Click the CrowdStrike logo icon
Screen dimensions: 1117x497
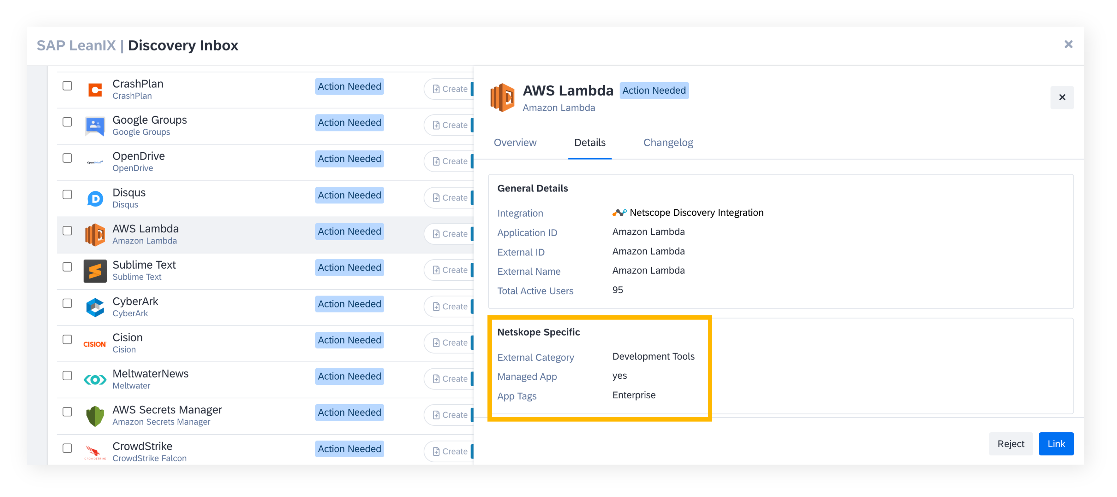click(95, 452)
